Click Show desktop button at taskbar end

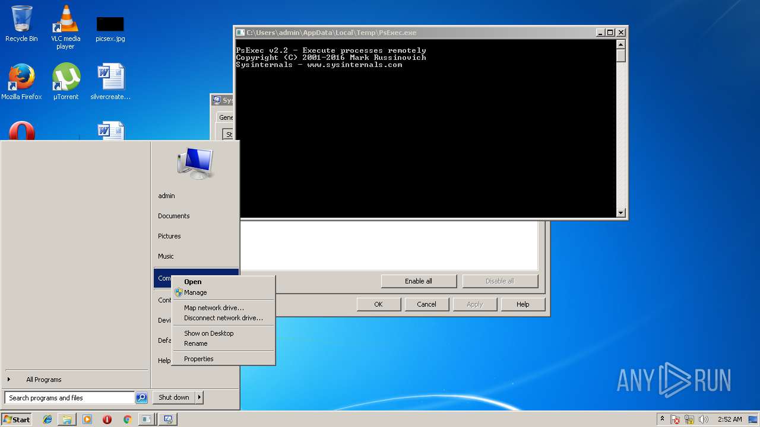(753, 419)
